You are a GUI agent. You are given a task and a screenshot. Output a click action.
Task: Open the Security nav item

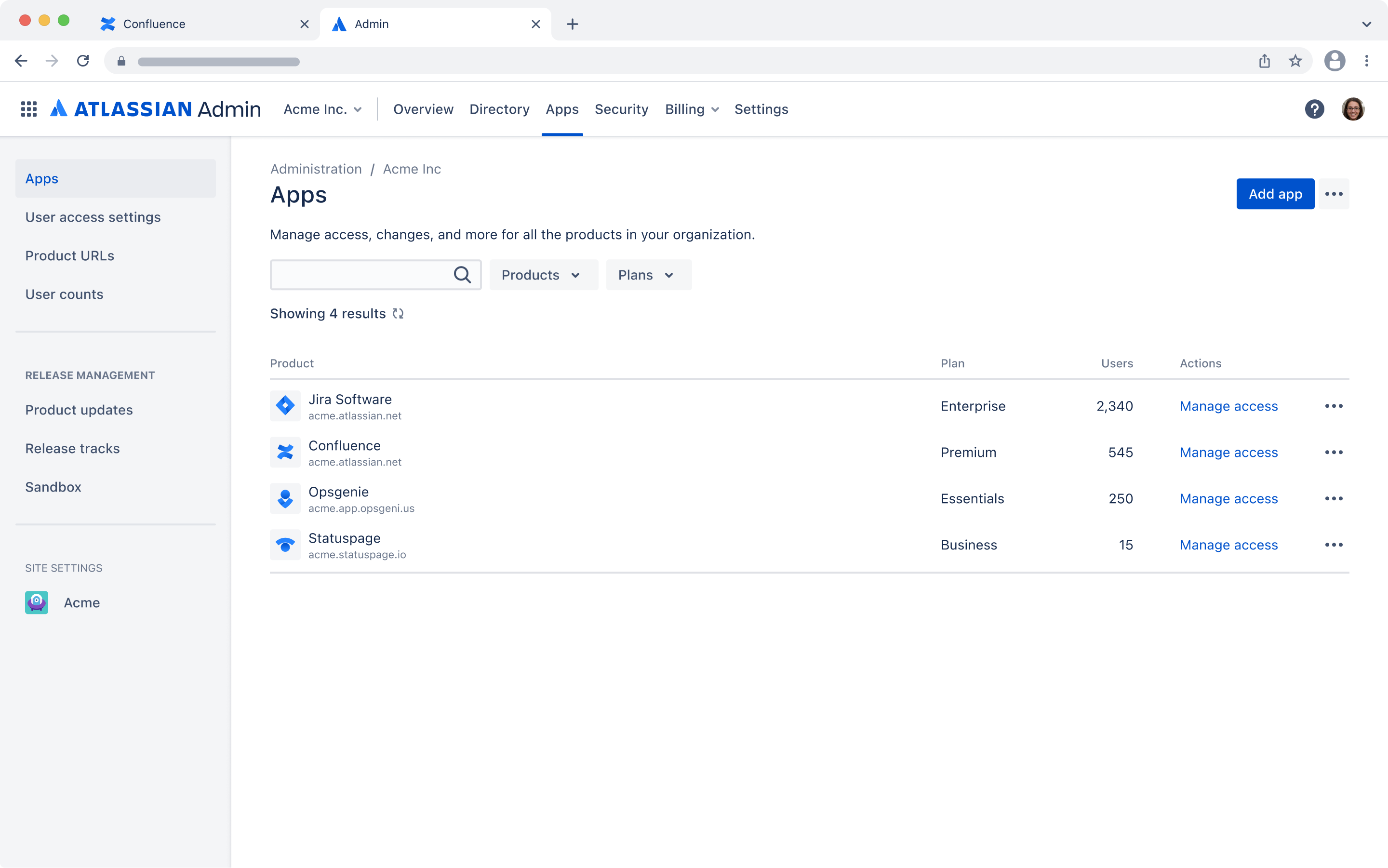[621, 109]
